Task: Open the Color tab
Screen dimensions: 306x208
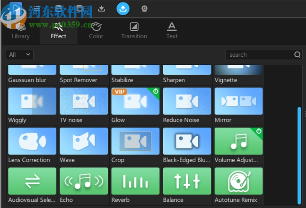Action: 96,31
